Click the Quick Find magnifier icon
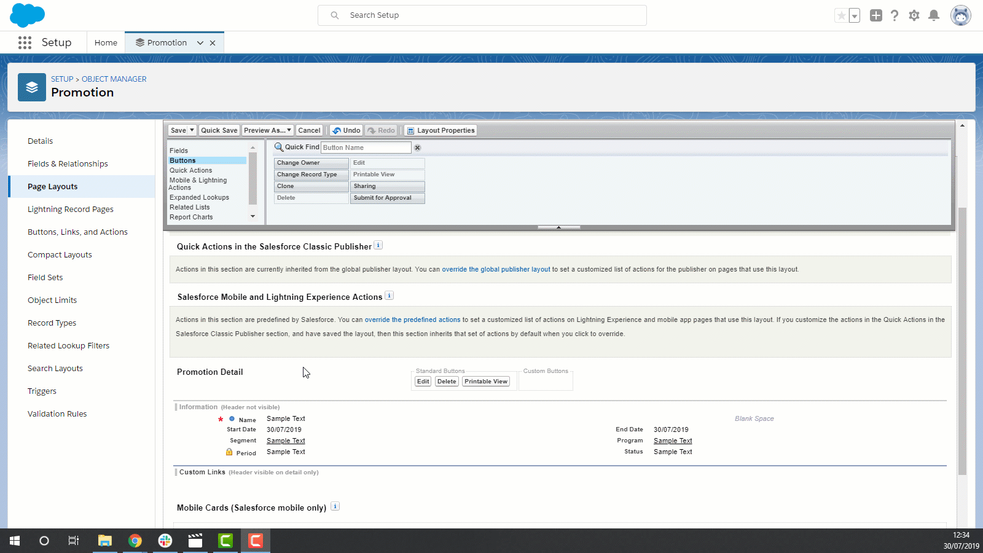 pyautogui.click(x=279, y=147)
